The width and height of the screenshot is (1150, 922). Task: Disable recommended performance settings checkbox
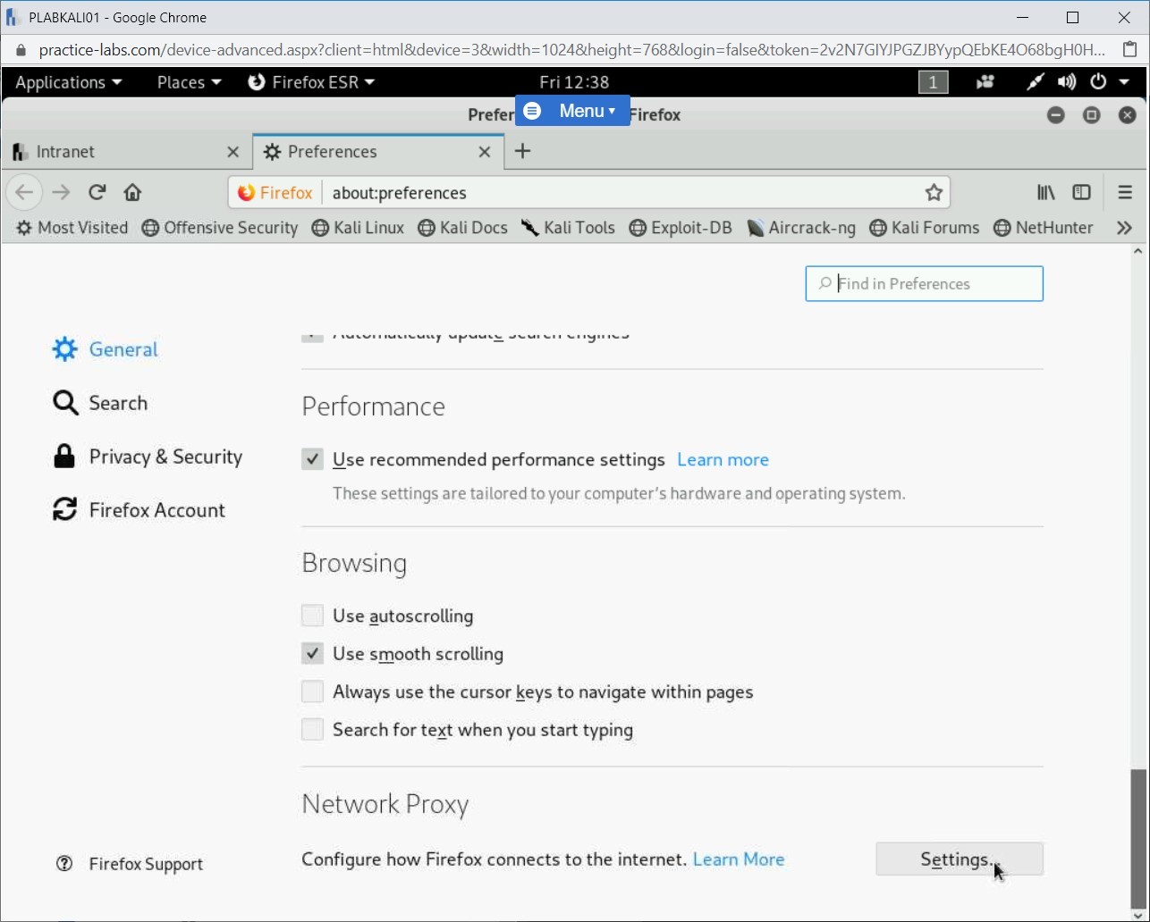pyautogui.click(x=312, y=460)
